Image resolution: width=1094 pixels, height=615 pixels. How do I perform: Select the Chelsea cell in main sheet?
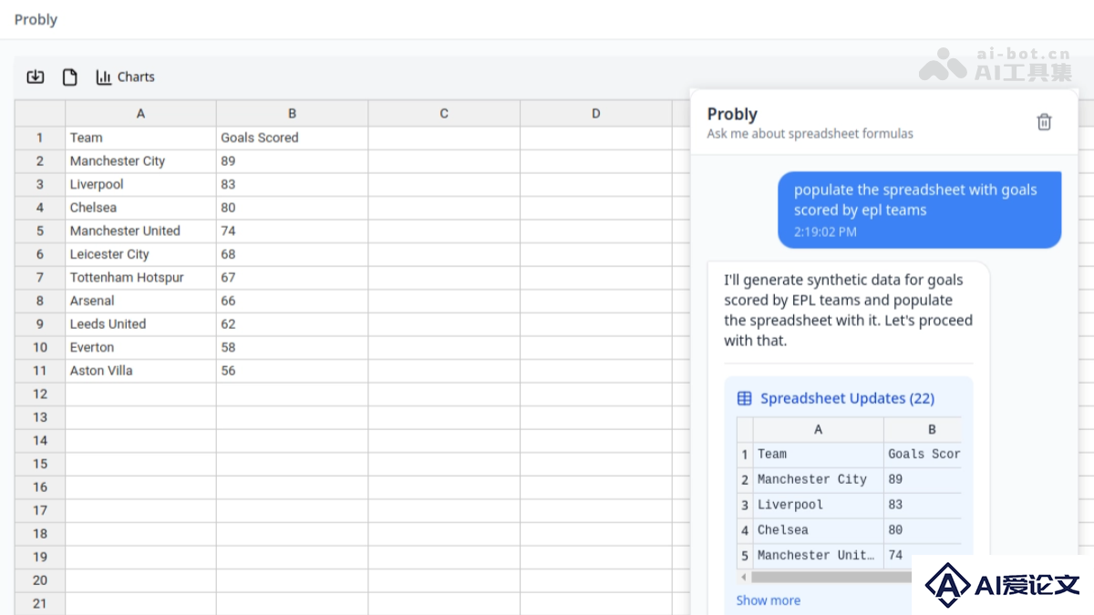point(140,208)
